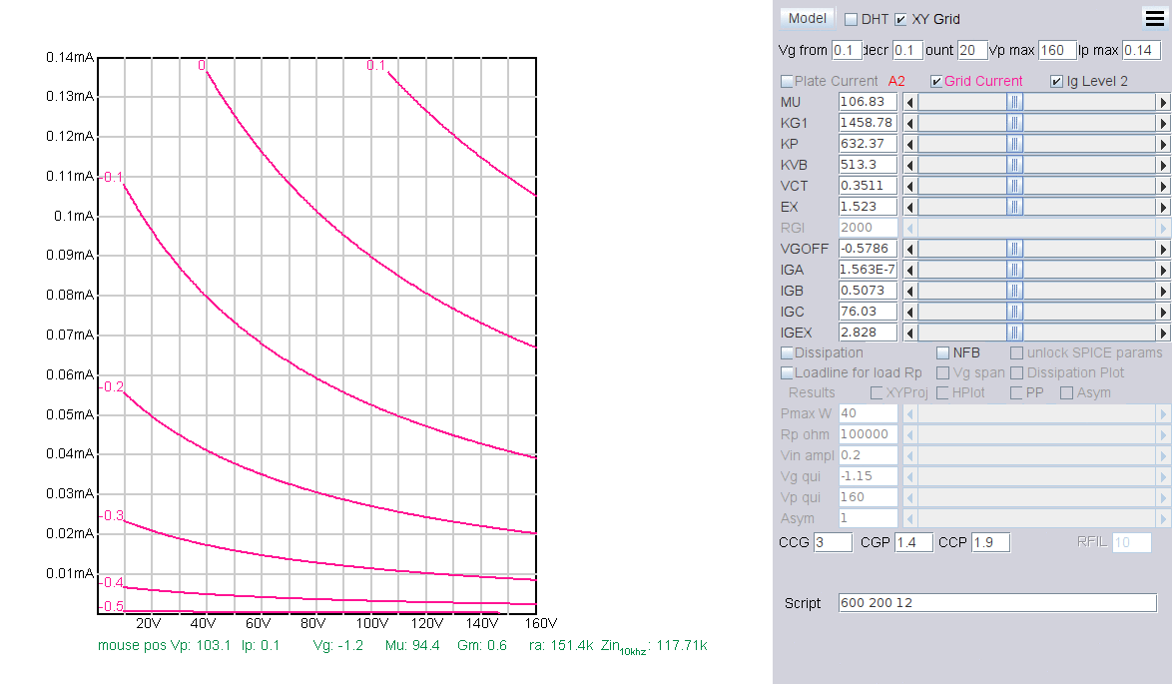
Task: Click the MU slider right arrow
Action: click(1163, 102)
